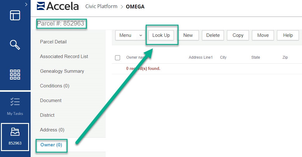The image size is (302, 157).
Task: Select the Owner (0) tab
Action: [x=51, y=145]
